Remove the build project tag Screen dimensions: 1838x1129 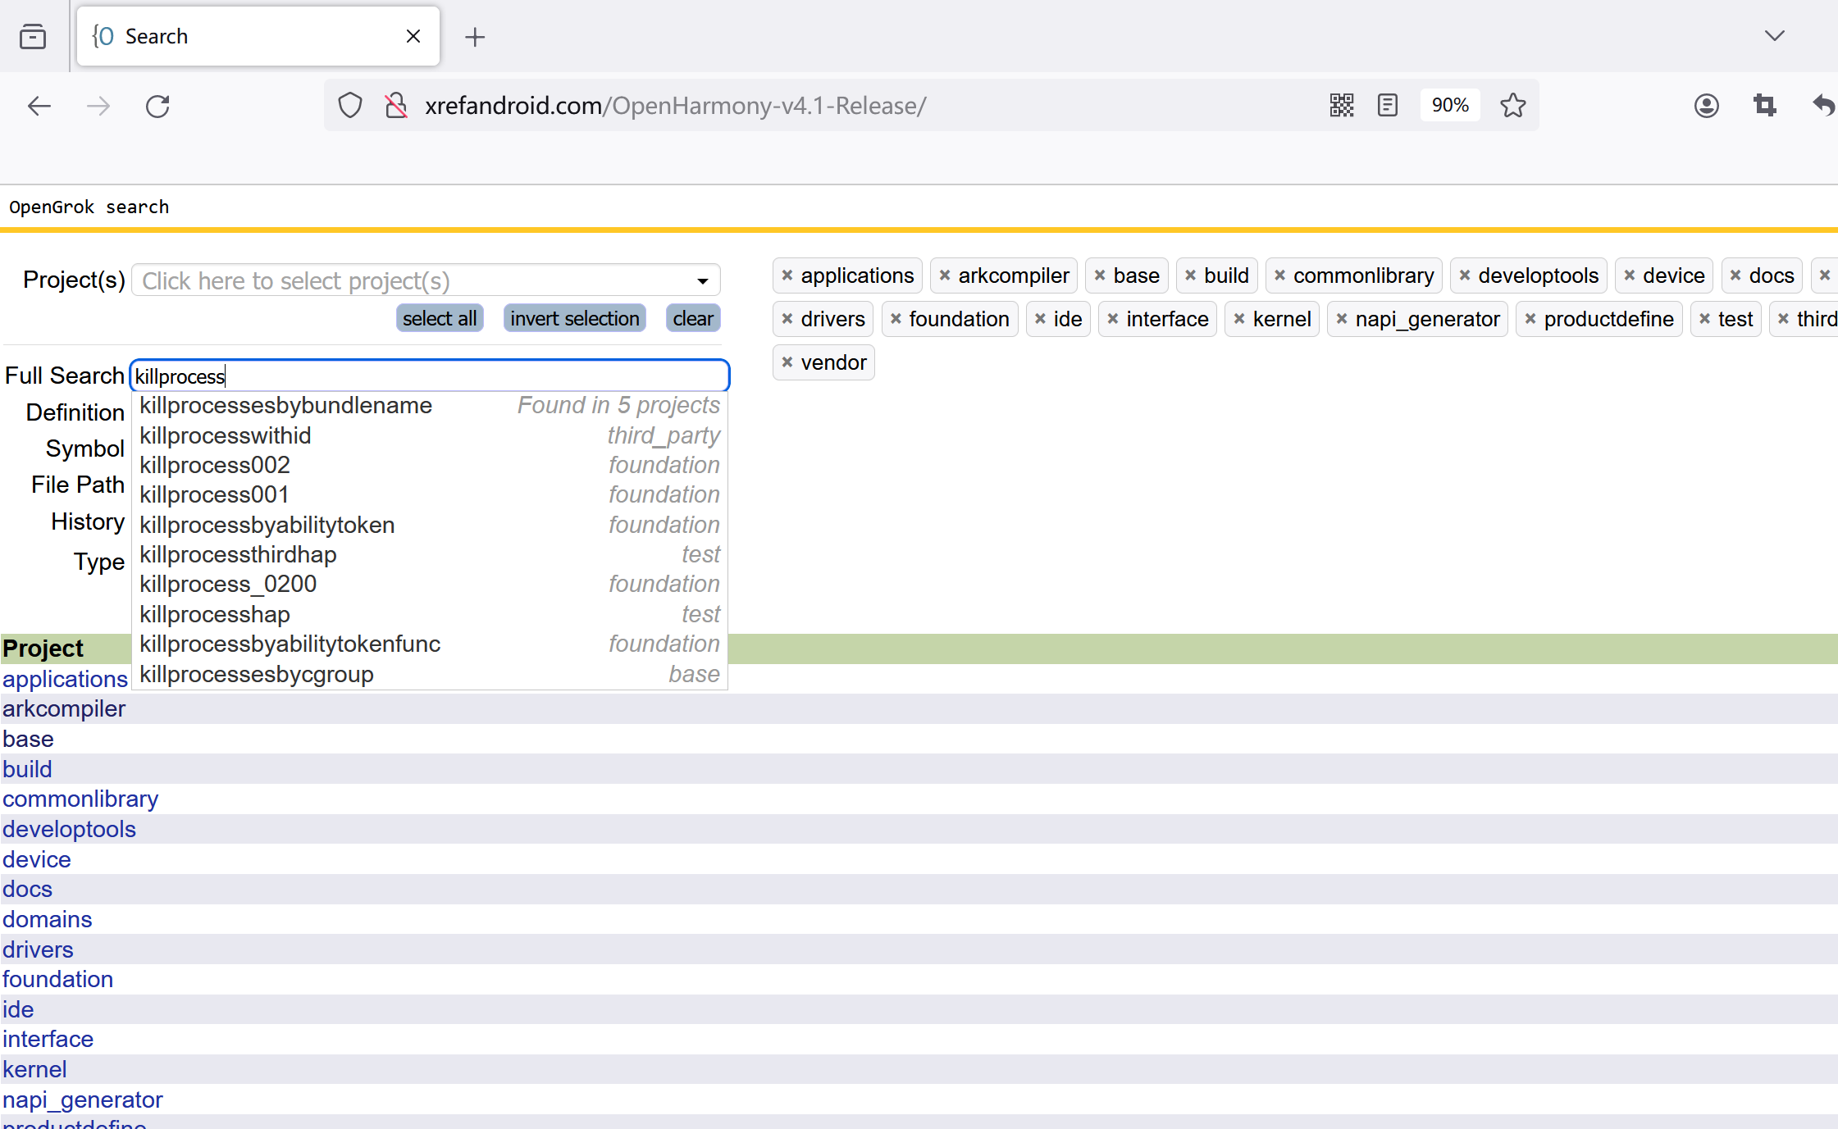[1191, 275]
